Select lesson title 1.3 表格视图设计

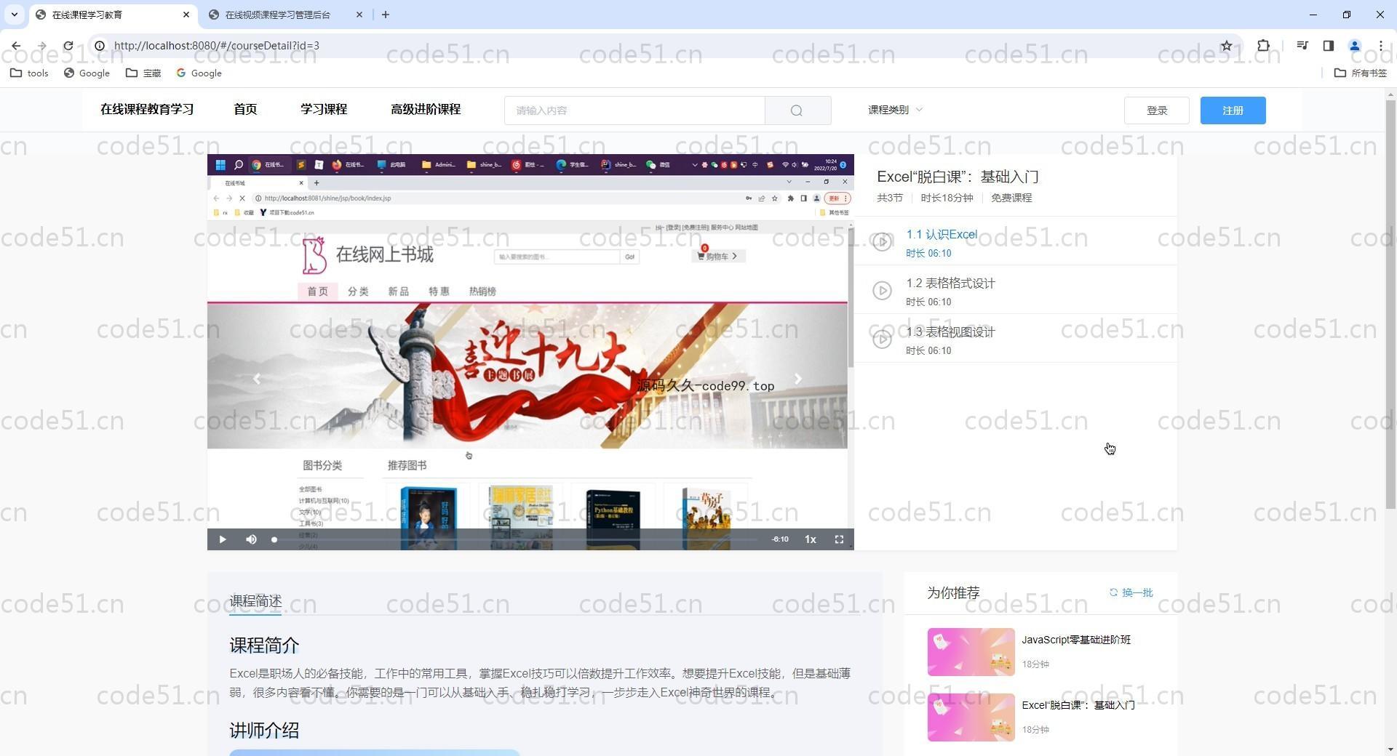tap(950, 331)
